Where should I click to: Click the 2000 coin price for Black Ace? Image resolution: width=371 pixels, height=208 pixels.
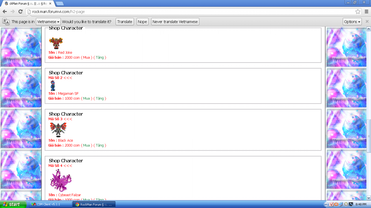coord(72,145)
